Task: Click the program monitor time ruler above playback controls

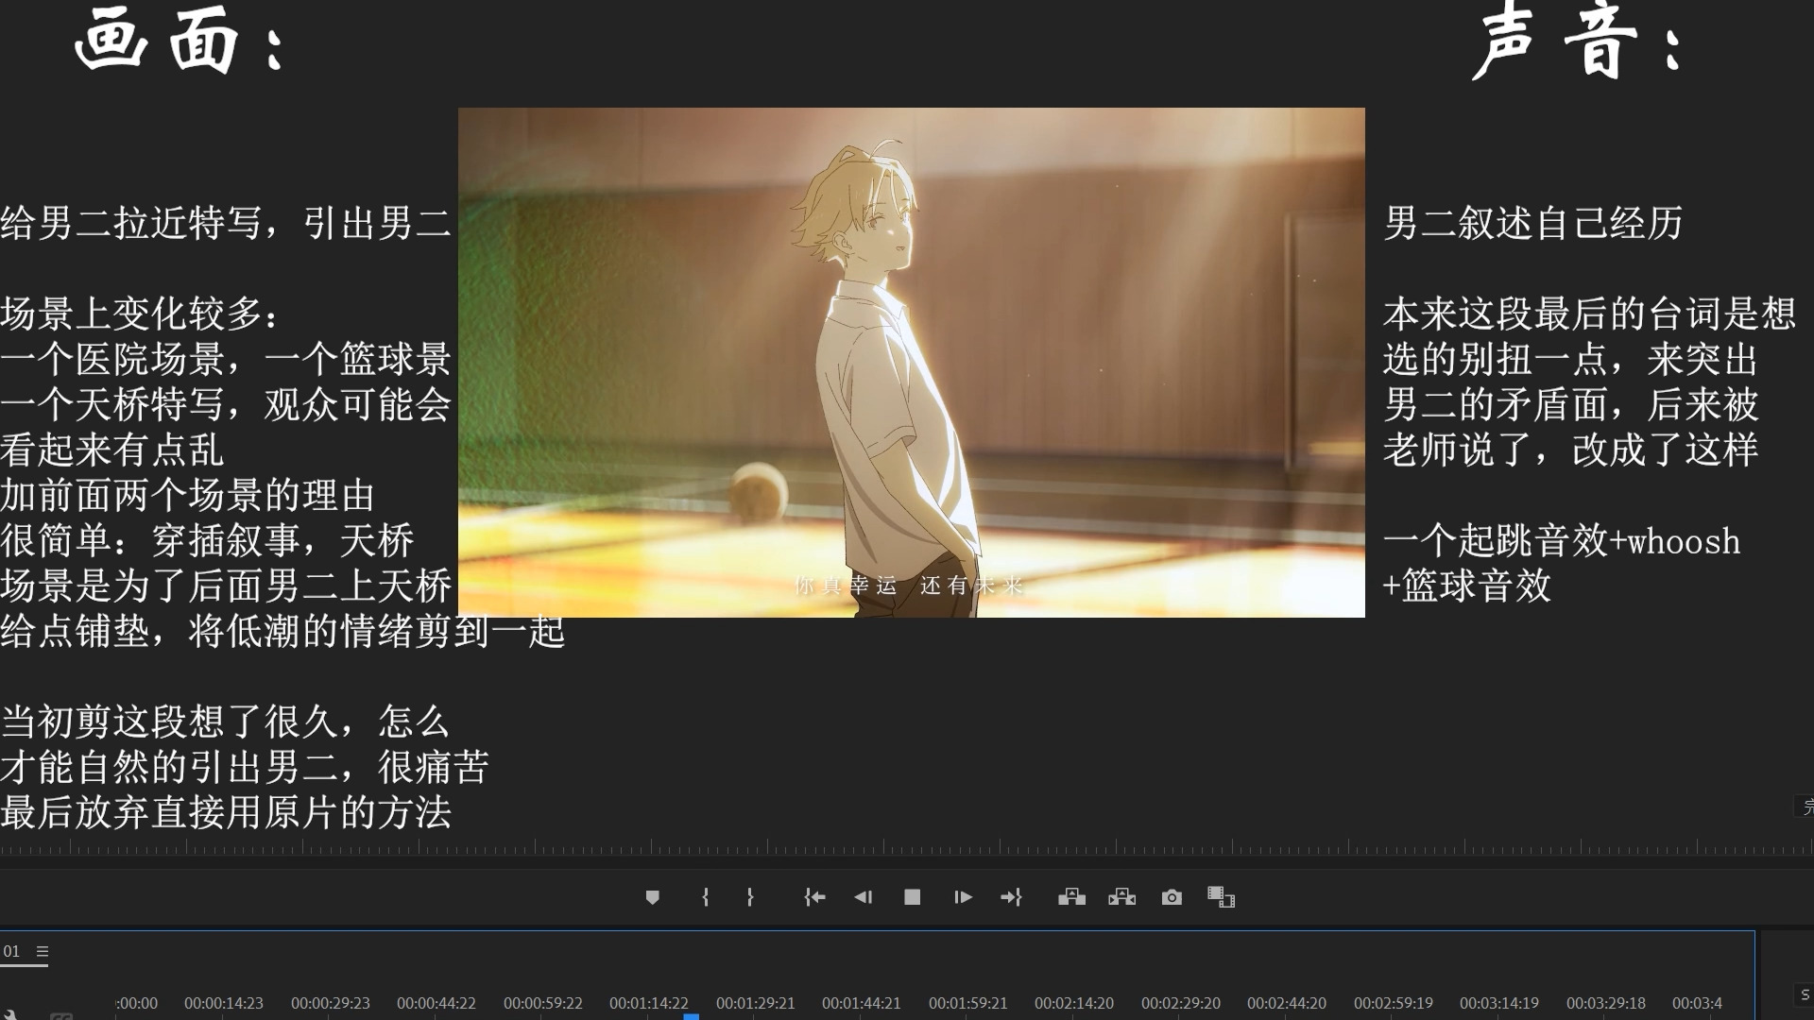Action: (907, 847)
